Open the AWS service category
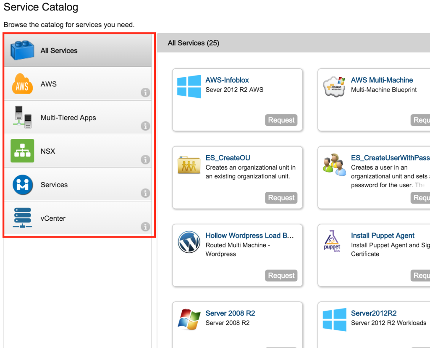 click(x=49, y=84)
